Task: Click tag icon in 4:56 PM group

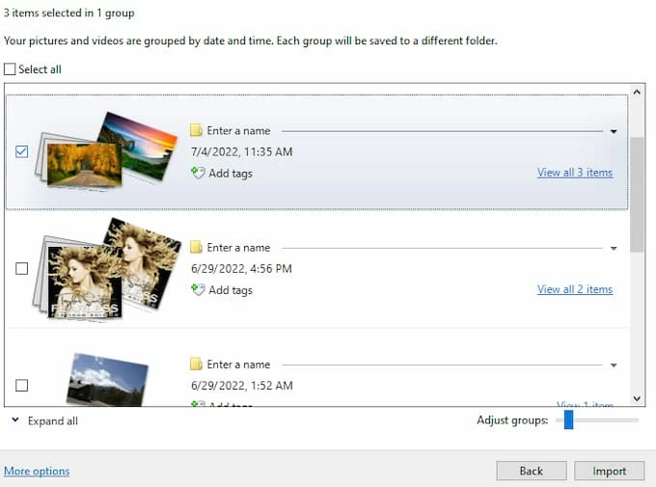Action: pos(197,289)
